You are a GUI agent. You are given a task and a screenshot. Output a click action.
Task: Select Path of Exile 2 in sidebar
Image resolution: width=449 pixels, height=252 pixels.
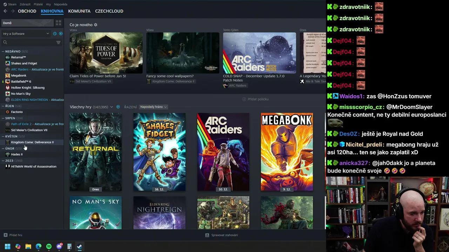click(x=34, y=124)
